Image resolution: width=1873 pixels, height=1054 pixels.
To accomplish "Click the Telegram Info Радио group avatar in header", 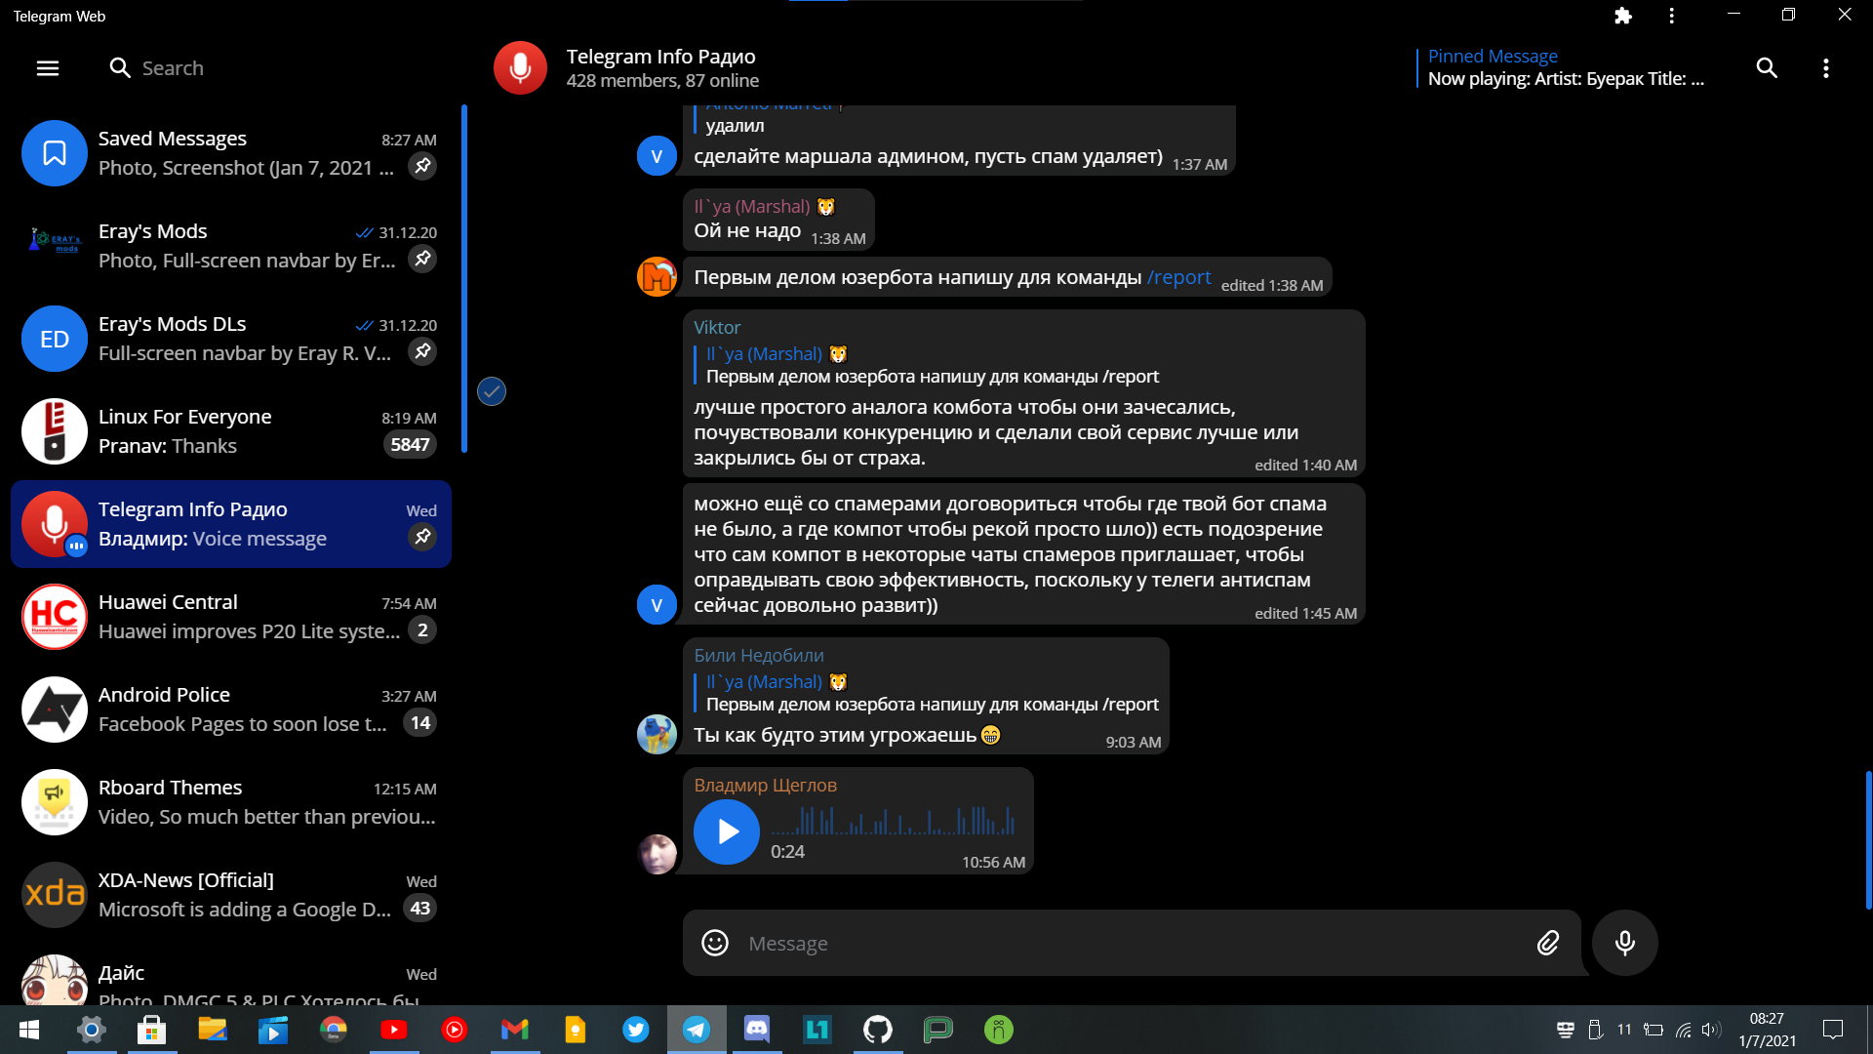I will coord(519,67).
